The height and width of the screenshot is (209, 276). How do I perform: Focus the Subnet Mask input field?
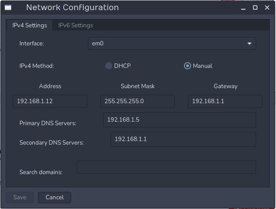(x=138, y=101)
